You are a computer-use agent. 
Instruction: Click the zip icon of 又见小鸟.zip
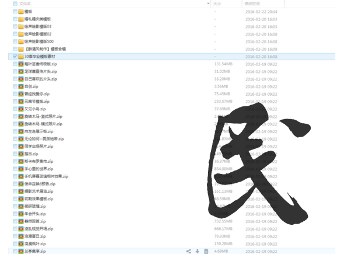pyautogui.click(x=21, y=109)
